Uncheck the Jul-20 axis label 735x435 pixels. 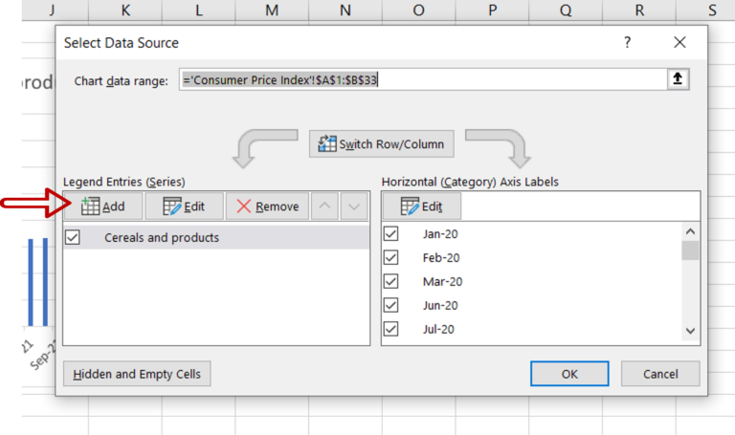[390, 329]
